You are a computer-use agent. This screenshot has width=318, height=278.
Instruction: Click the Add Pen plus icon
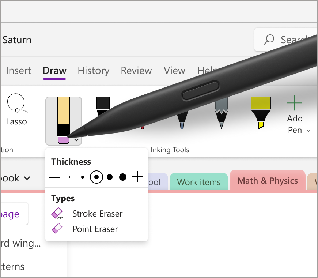295,103
